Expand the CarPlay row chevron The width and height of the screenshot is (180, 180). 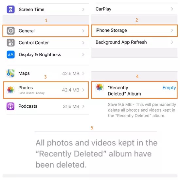[x=172, y=9]
